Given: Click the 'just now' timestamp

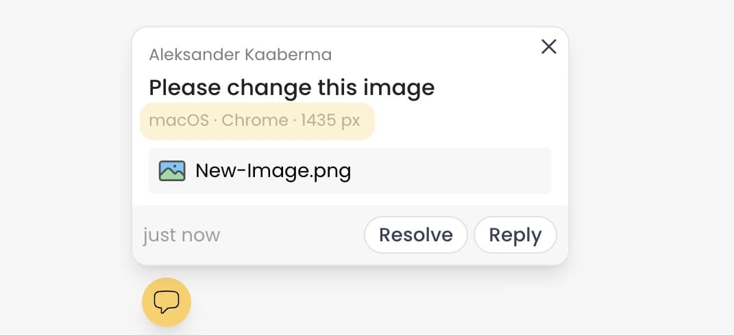Looking at the screenshot, I should pos(182,235).
